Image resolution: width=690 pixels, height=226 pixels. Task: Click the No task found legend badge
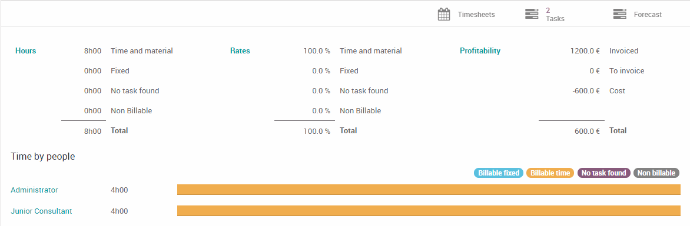point(604,173)
